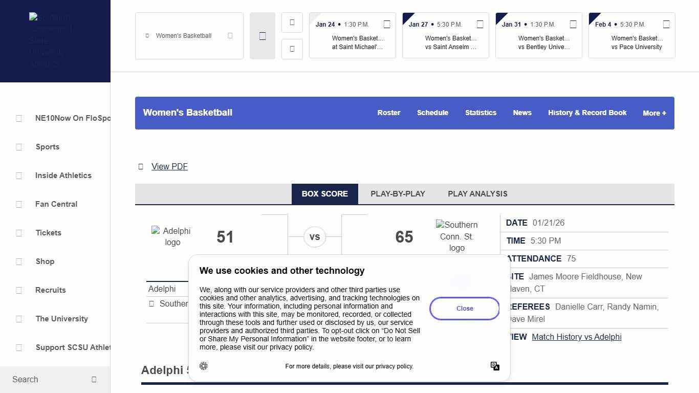Image resolution: width=699 pixels, height=393 pixels.
Task: Click the Southern Conn. St. team logo
Action: point(456,236)
